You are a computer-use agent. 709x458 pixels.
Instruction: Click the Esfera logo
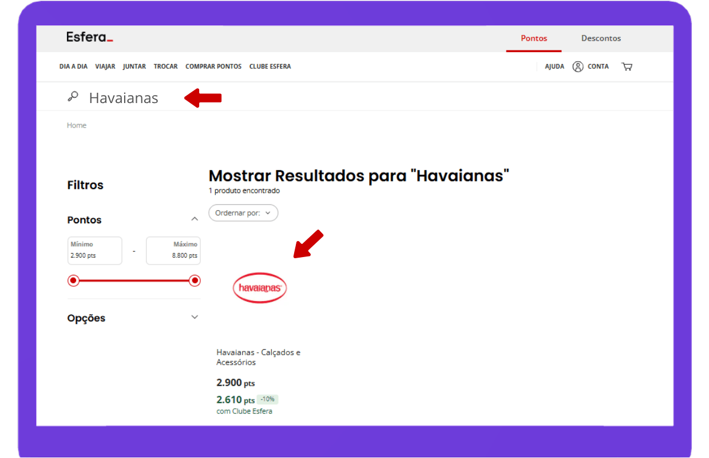pos(89,38)
